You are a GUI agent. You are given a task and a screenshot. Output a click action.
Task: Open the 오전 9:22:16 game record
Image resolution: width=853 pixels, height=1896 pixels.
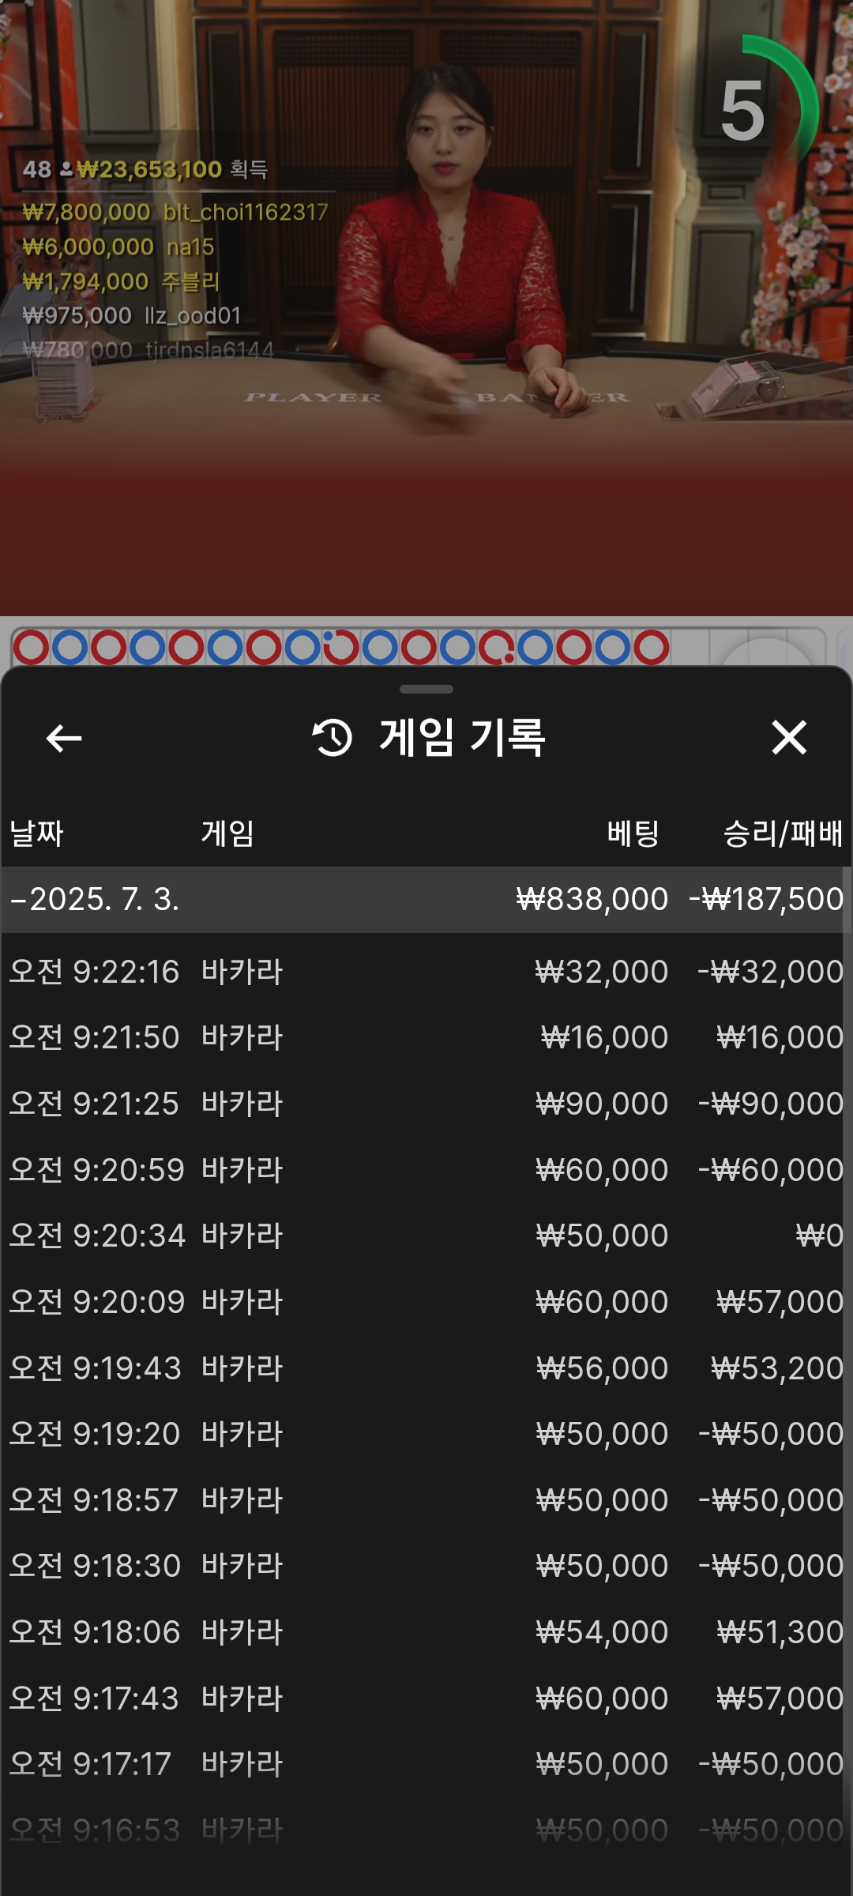pos(426,972)
